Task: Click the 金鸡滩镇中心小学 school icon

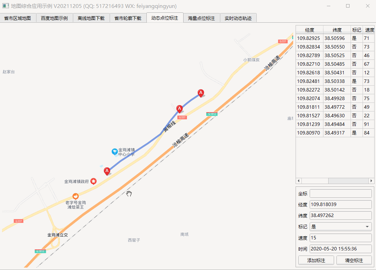Action: [x=115, y=152]
